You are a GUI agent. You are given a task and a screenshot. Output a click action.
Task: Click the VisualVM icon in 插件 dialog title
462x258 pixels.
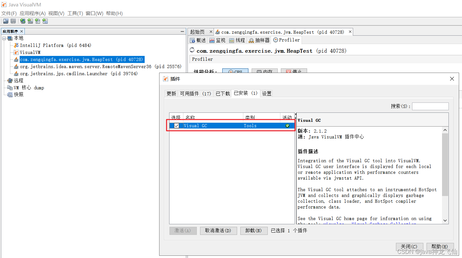(x=166, y=79)
